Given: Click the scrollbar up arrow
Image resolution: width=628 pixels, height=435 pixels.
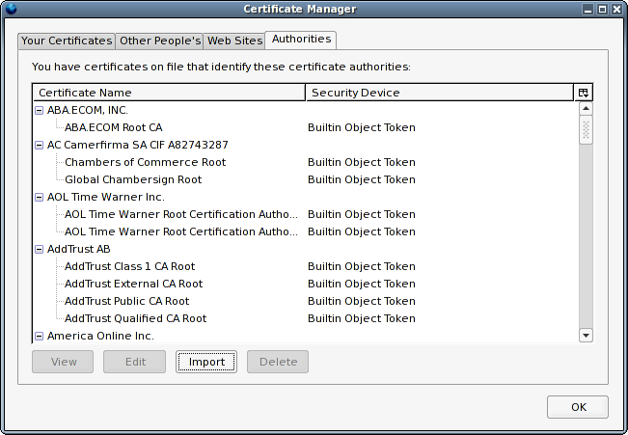Looking at the screenshot, I should (x=586, y=109).
